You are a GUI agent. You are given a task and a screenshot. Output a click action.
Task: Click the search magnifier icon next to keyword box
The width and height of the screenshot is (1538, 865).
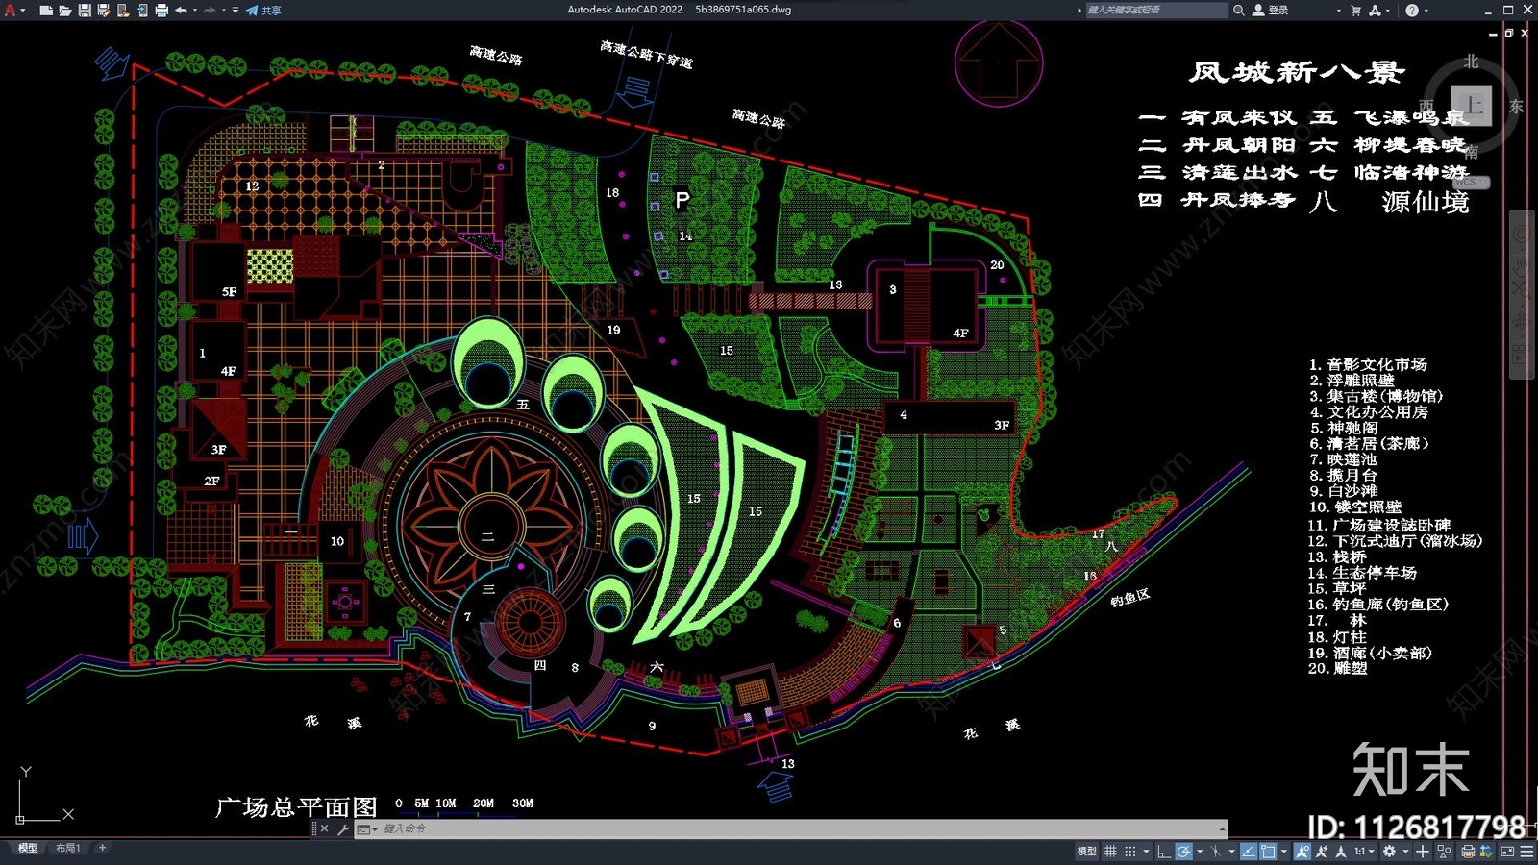tap(1239, 11)
